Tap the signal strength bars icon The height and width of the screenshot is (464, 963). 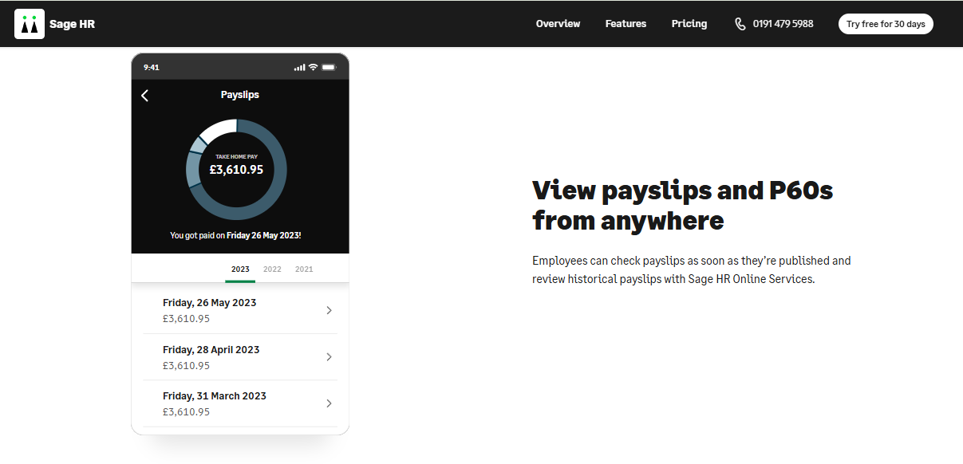coord(299,68)
